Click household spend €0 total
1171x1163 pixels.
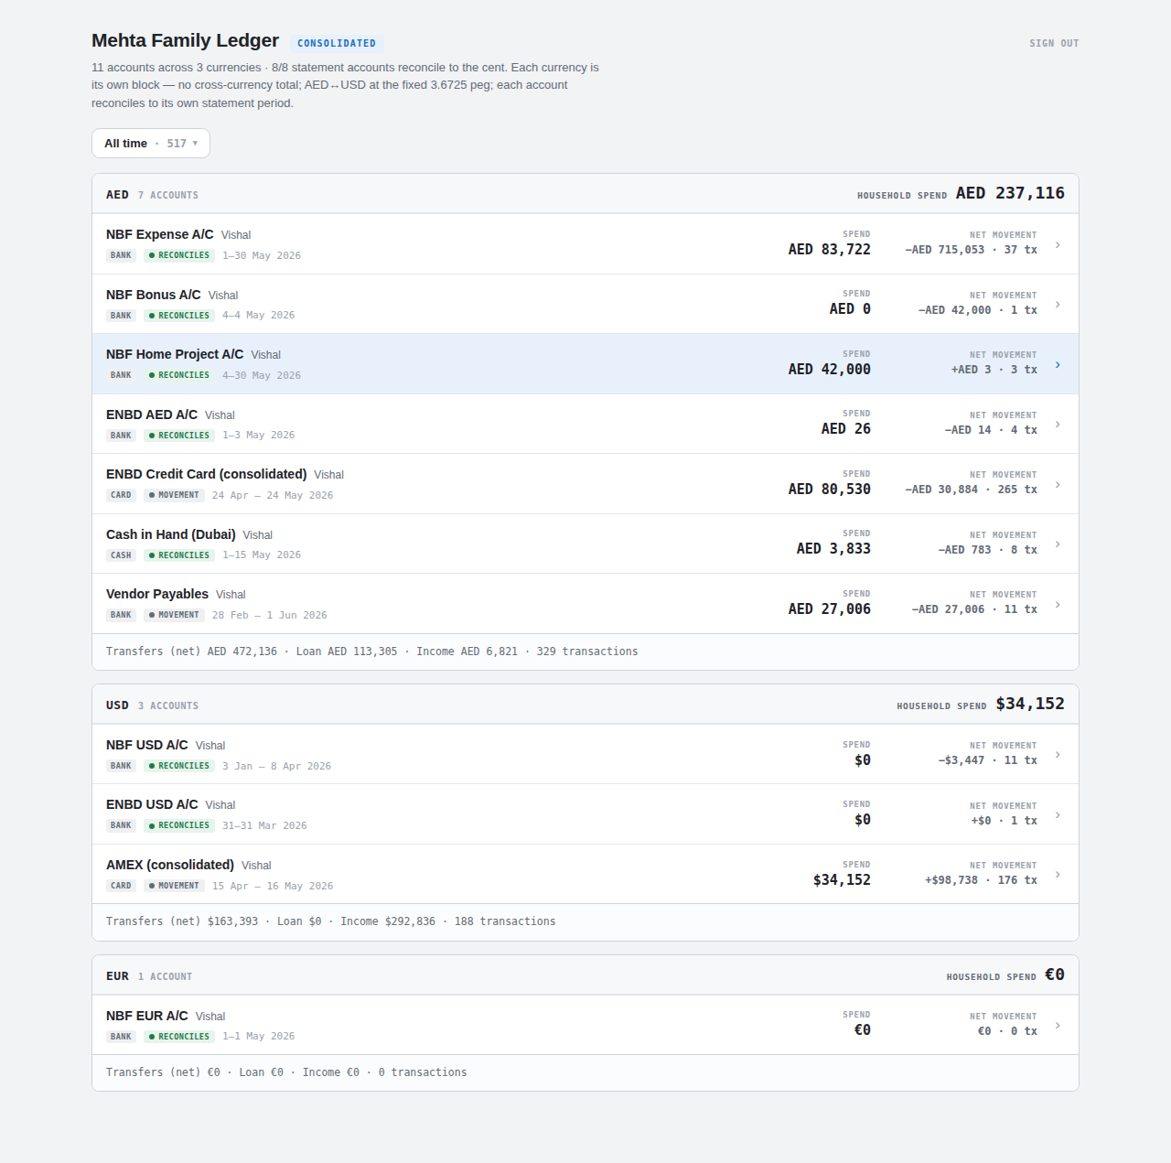(x=1055, y=975)
